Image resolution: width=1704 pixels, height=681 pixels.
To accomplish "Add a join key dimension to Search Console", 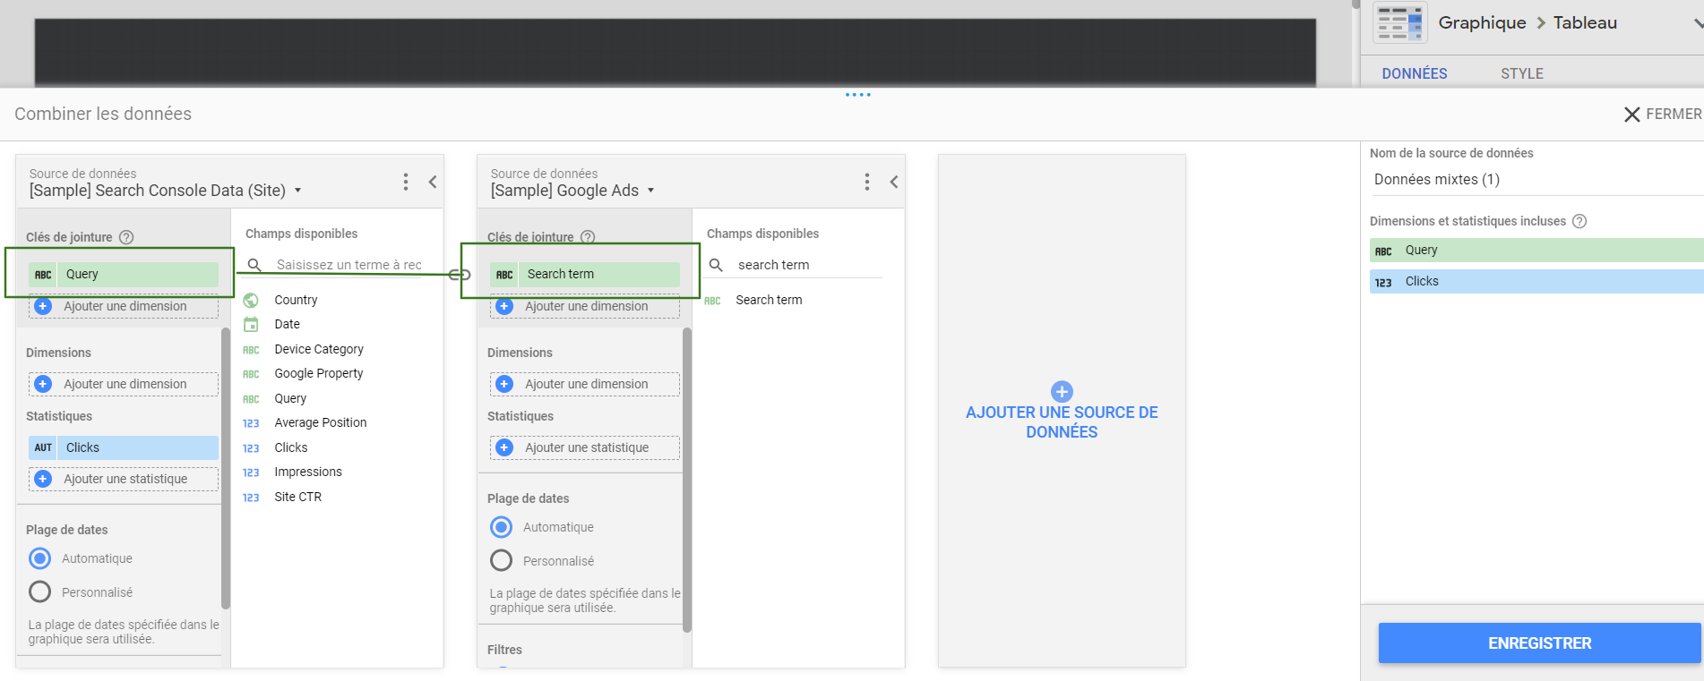I will [124, 306].
